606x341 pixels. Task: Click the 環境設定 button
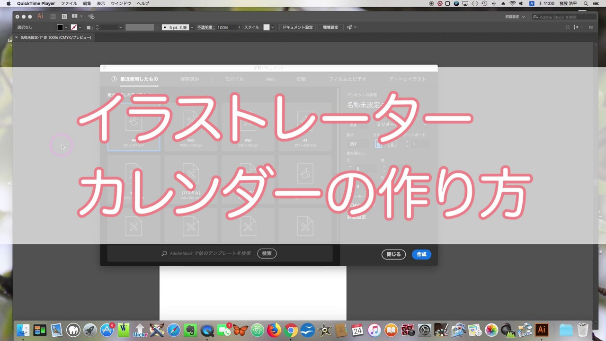point(330,27)
